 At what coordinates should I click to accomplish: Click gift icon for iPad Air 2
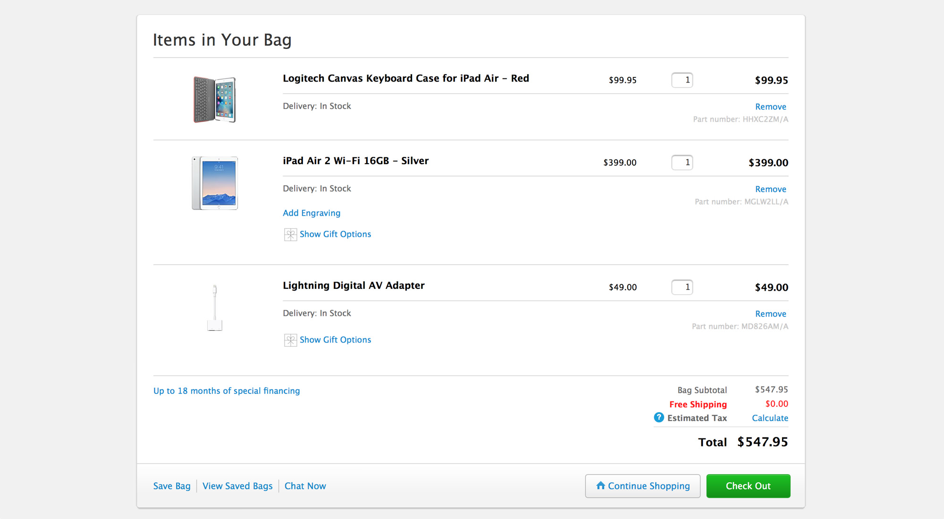(x=290, y=234)
